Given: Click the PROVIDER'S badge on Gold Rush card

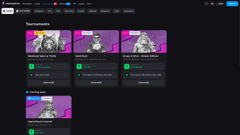Looking at the screenshot, I should coord(87,33).
